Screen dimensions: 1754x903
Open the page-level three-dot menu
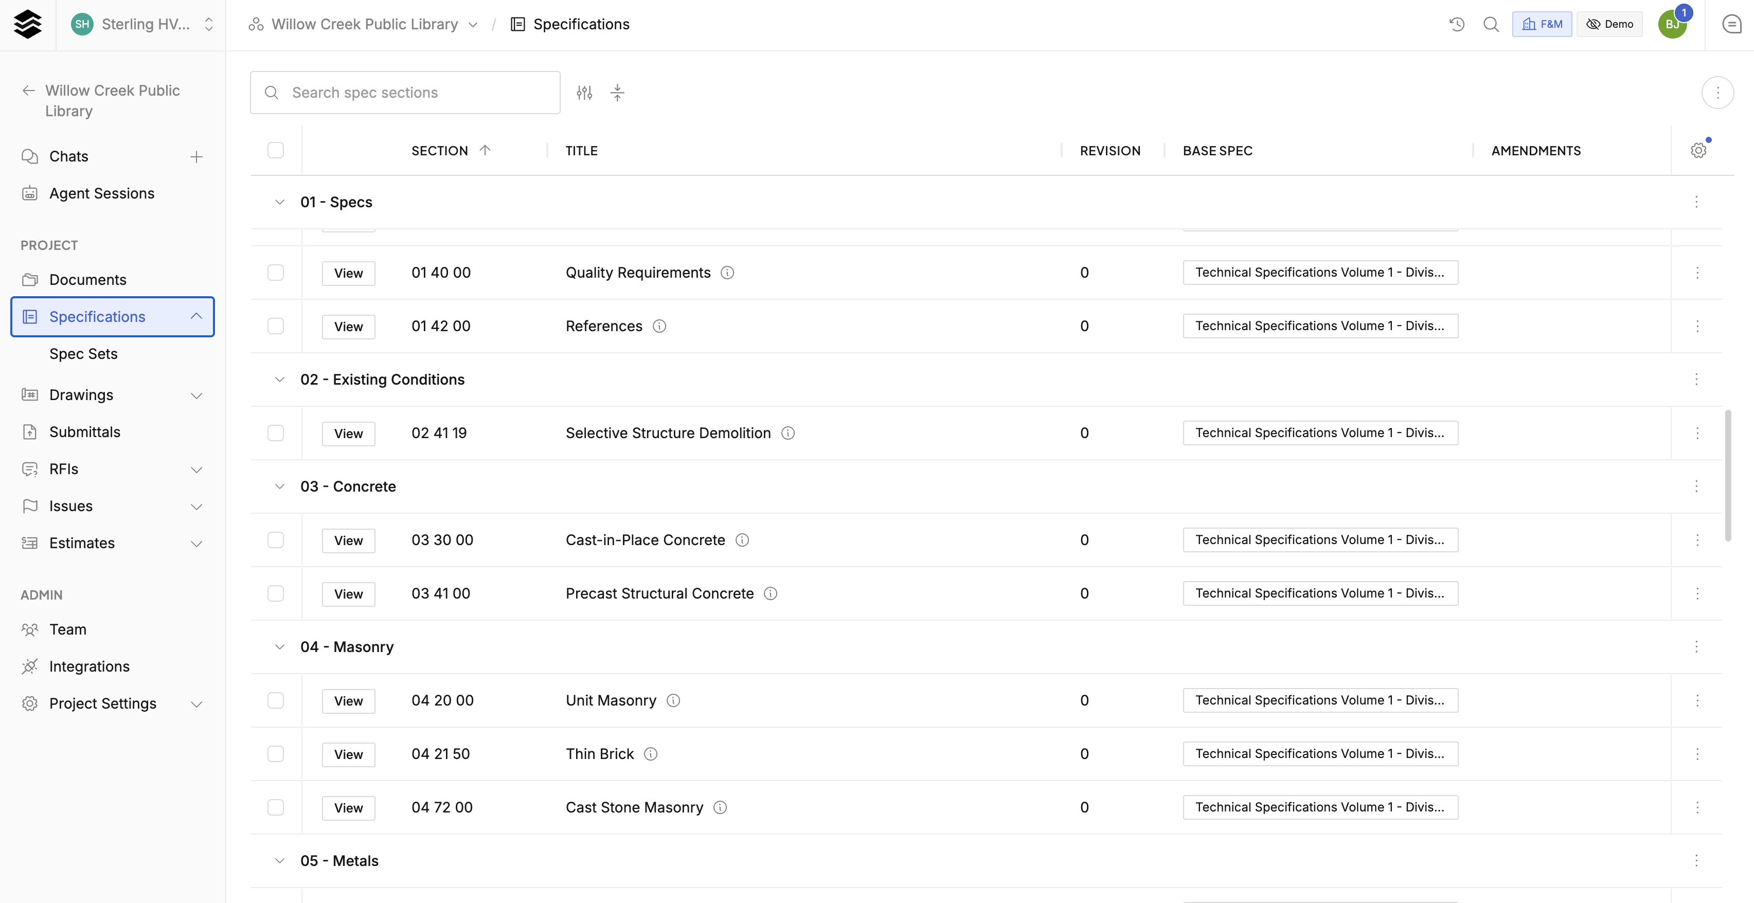pyautogui.click(x=1717, y=93)
